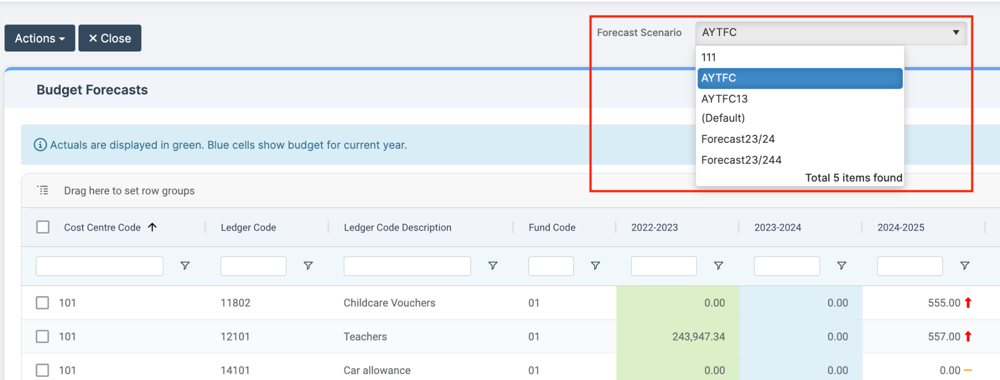
Task: Click the ascending sort arrow on Cost Centre Code
Action: tap(152, 227)
